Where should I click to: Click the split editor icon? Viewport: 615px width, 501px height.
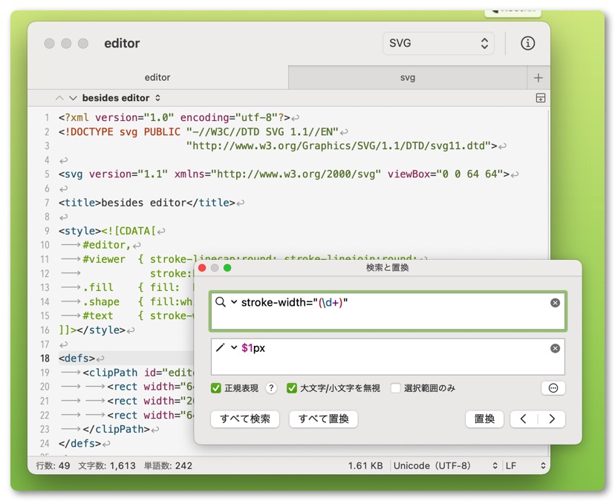tap(540, 98)
